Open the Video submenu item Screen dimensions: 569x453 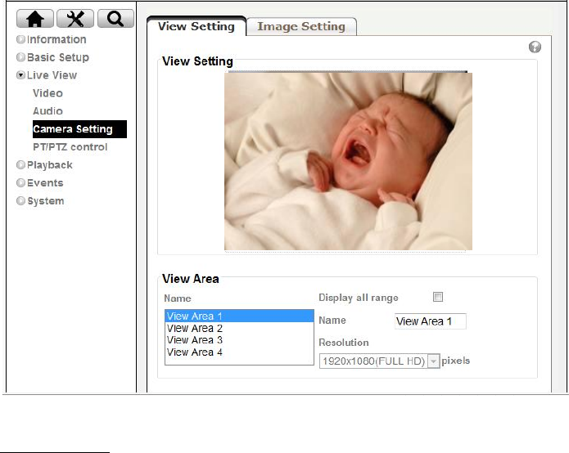pyautogui.click(x=47, y=93)
